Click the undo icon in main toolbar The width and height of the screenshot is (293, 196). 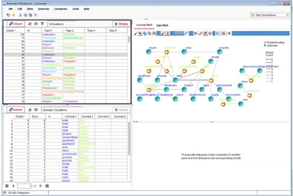click(9, 15)
